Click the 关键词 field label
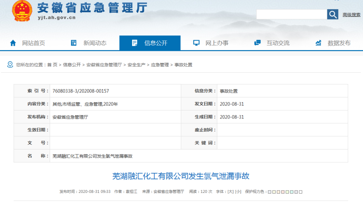This screenshot has width=363, height=204. [205, 143]
